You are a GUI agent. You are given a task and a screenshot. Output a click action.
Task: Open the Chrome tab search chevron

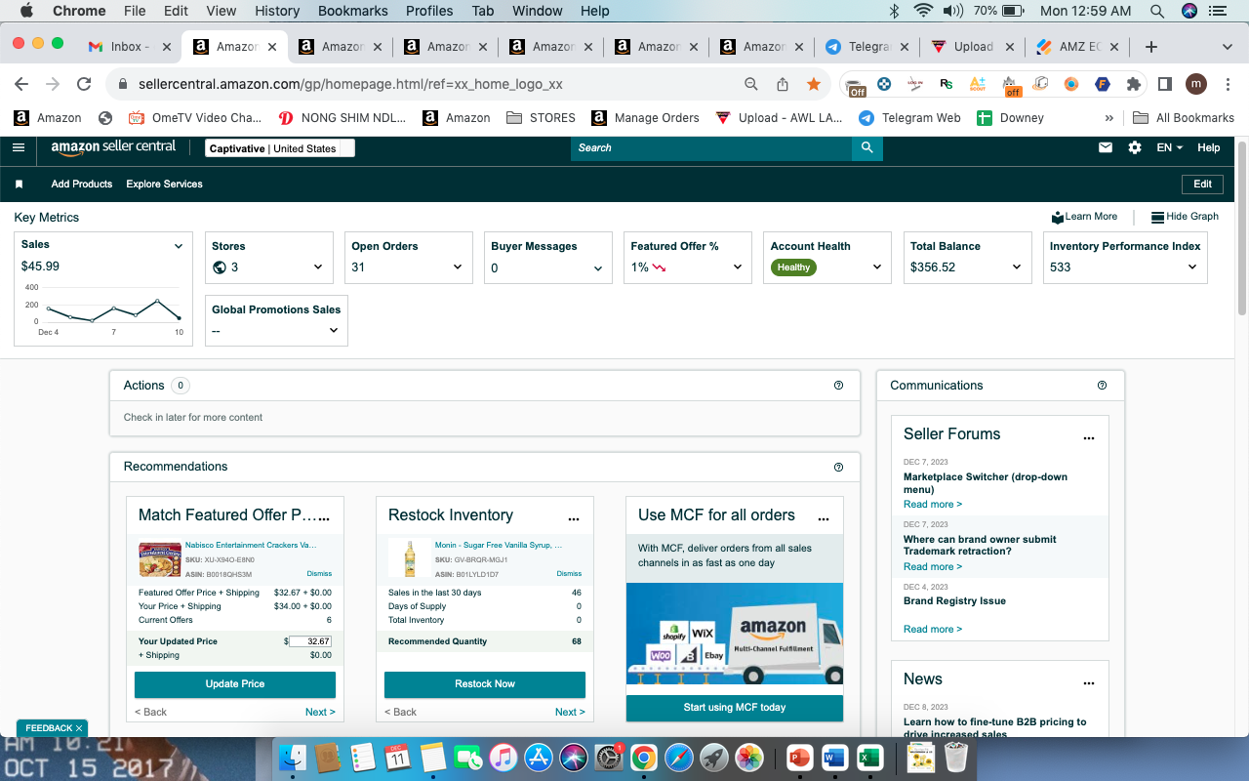tap(1228, 47)
